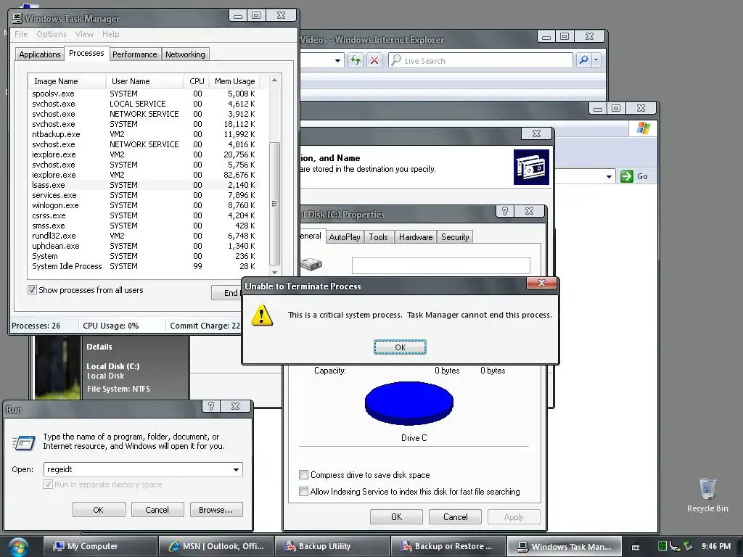Click the Drive C blue pie chart
743x557 pixels.
[409, 403]
